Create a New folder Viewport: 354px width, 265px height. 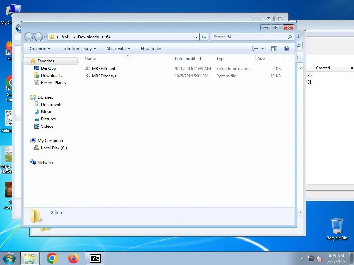point(151,49)
